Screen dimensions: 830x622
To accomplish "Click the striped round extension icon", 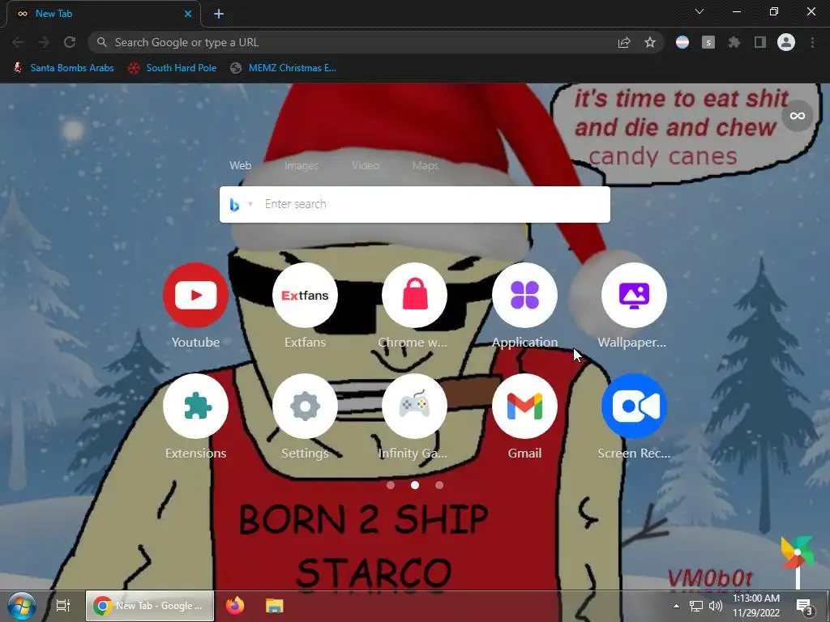I will pyautogui.click(x=682, y=42).
